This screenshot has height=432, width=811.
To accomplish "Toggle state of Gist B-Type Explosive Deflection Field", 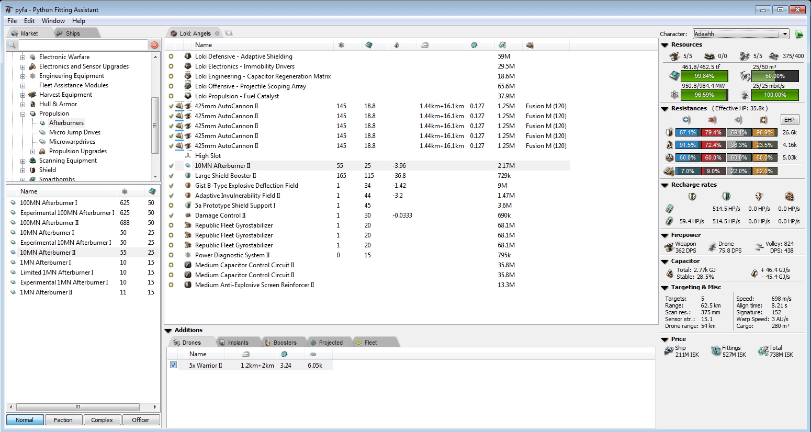I will pyautogui.click(x=171, y=186).
